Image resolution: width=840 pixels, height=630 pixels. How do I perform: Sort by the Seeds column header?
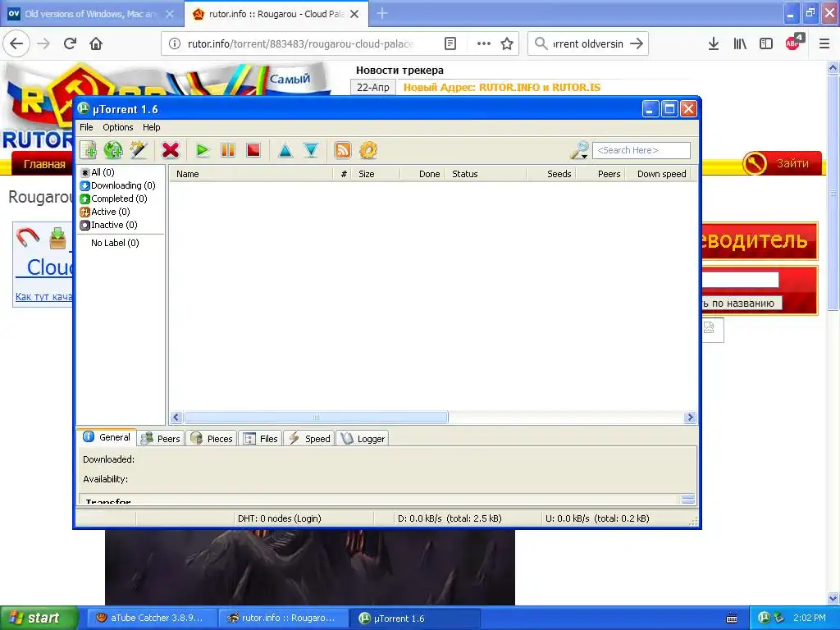point(551,174)
